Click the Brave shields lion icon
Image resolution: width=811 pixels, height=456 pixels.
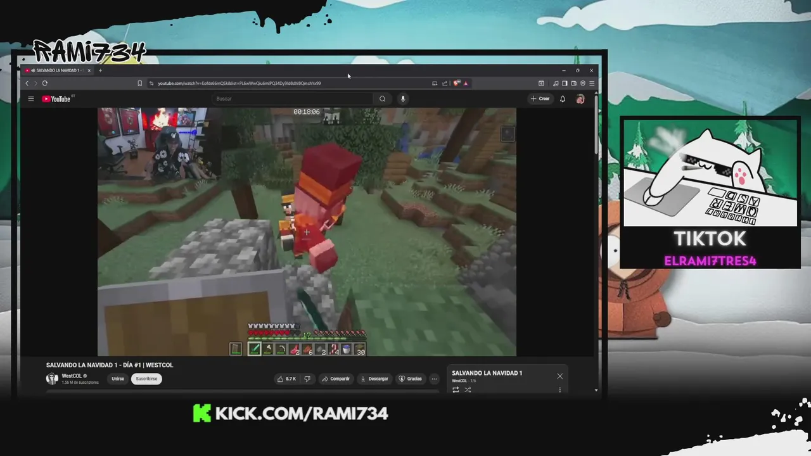pyautogui.click(x=456, y=83)
